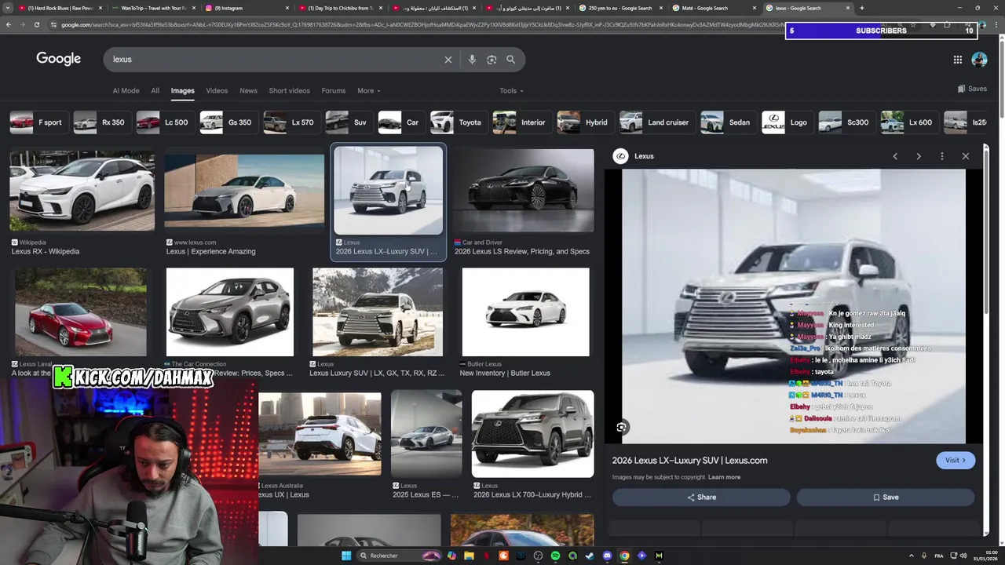Switch to Short videos tab
The width and height of the screenshot is (1005, 565).
pos(290,91)
